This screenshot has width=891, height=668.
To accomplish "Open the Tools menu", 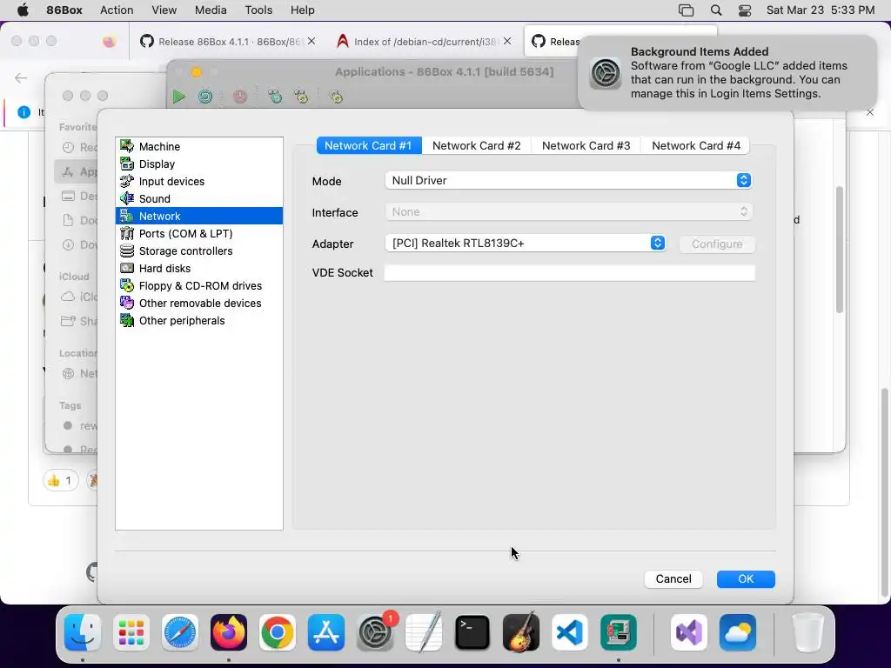I will [258, 10].
